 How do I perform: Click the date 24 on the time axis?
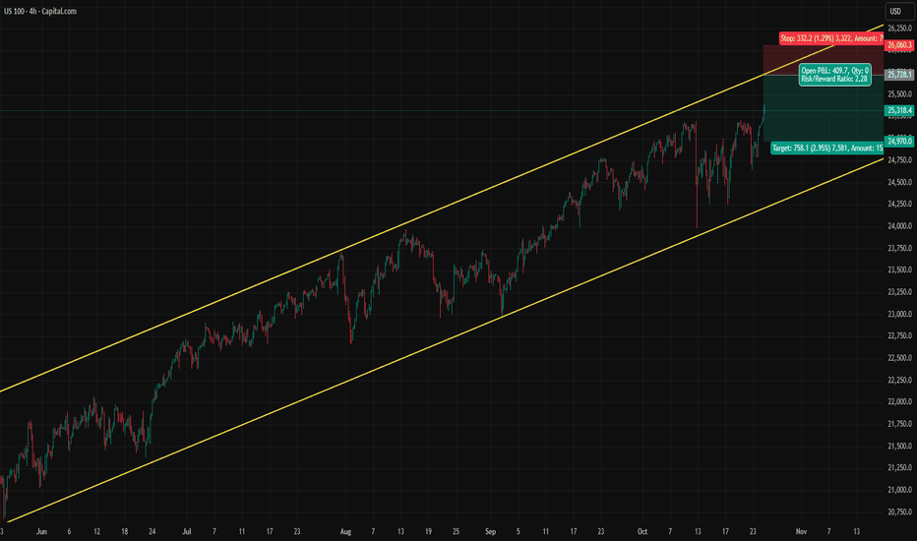click(153, 531)
